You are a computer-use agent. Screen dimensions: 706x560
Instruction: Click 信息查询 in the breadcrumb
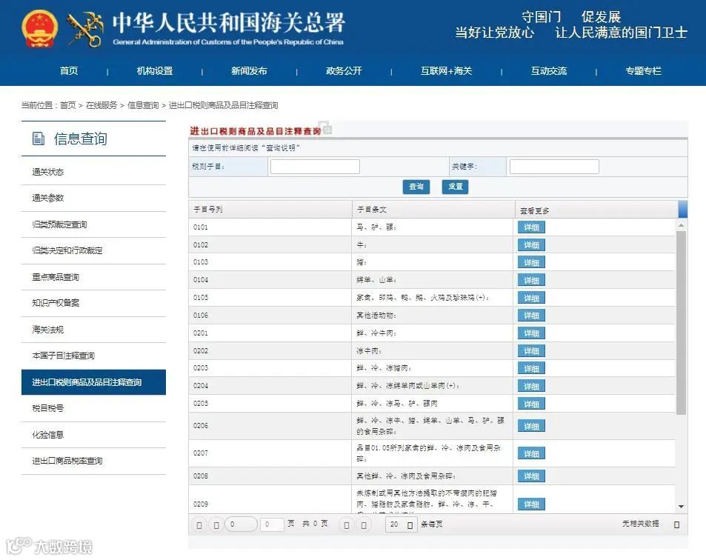click(143, 105)
